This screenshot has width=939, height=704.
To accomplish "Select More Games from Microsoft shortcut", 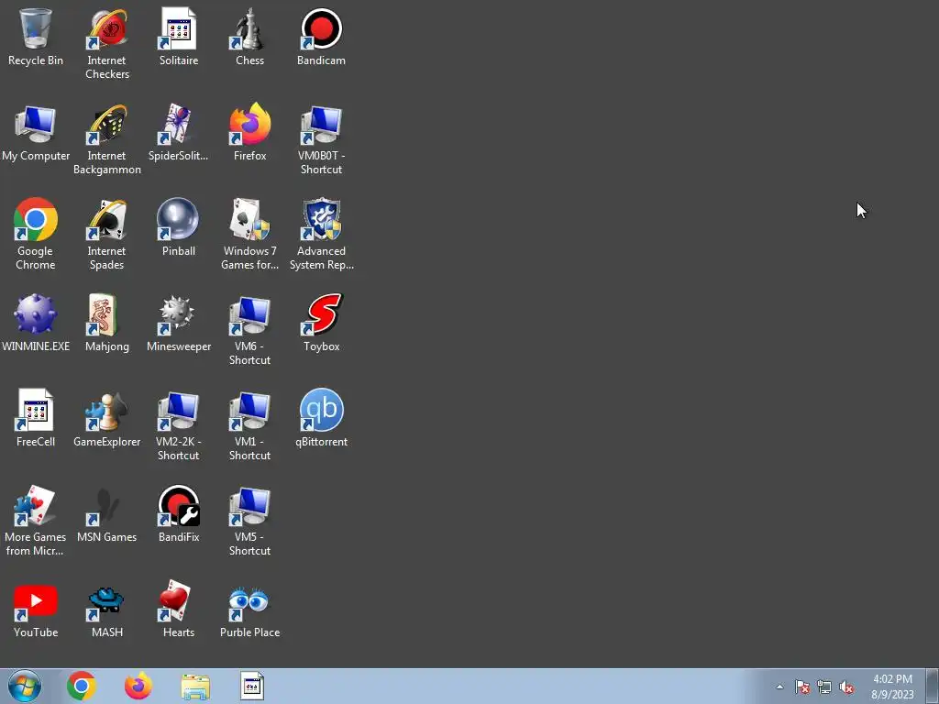I will (36, 521).
